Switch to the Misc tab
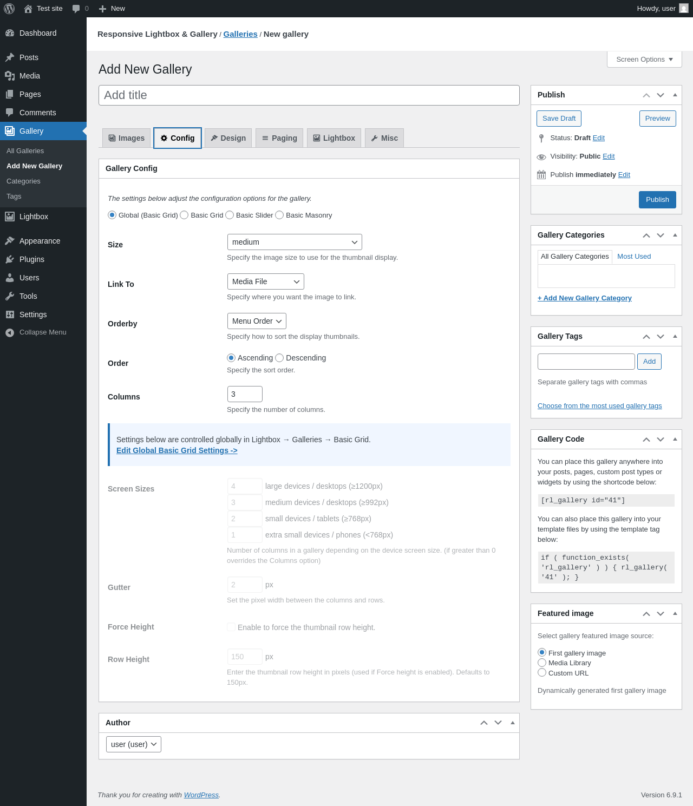 click(x=384, y=138)
